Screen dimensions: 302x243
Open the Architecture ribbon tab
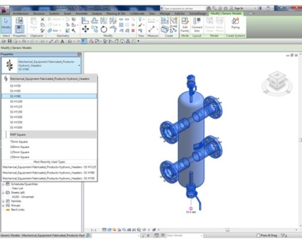pyautogui.click(x=21, y=13)
